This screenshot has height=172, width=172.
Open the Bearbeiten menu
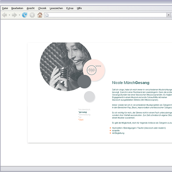point(17,8)
